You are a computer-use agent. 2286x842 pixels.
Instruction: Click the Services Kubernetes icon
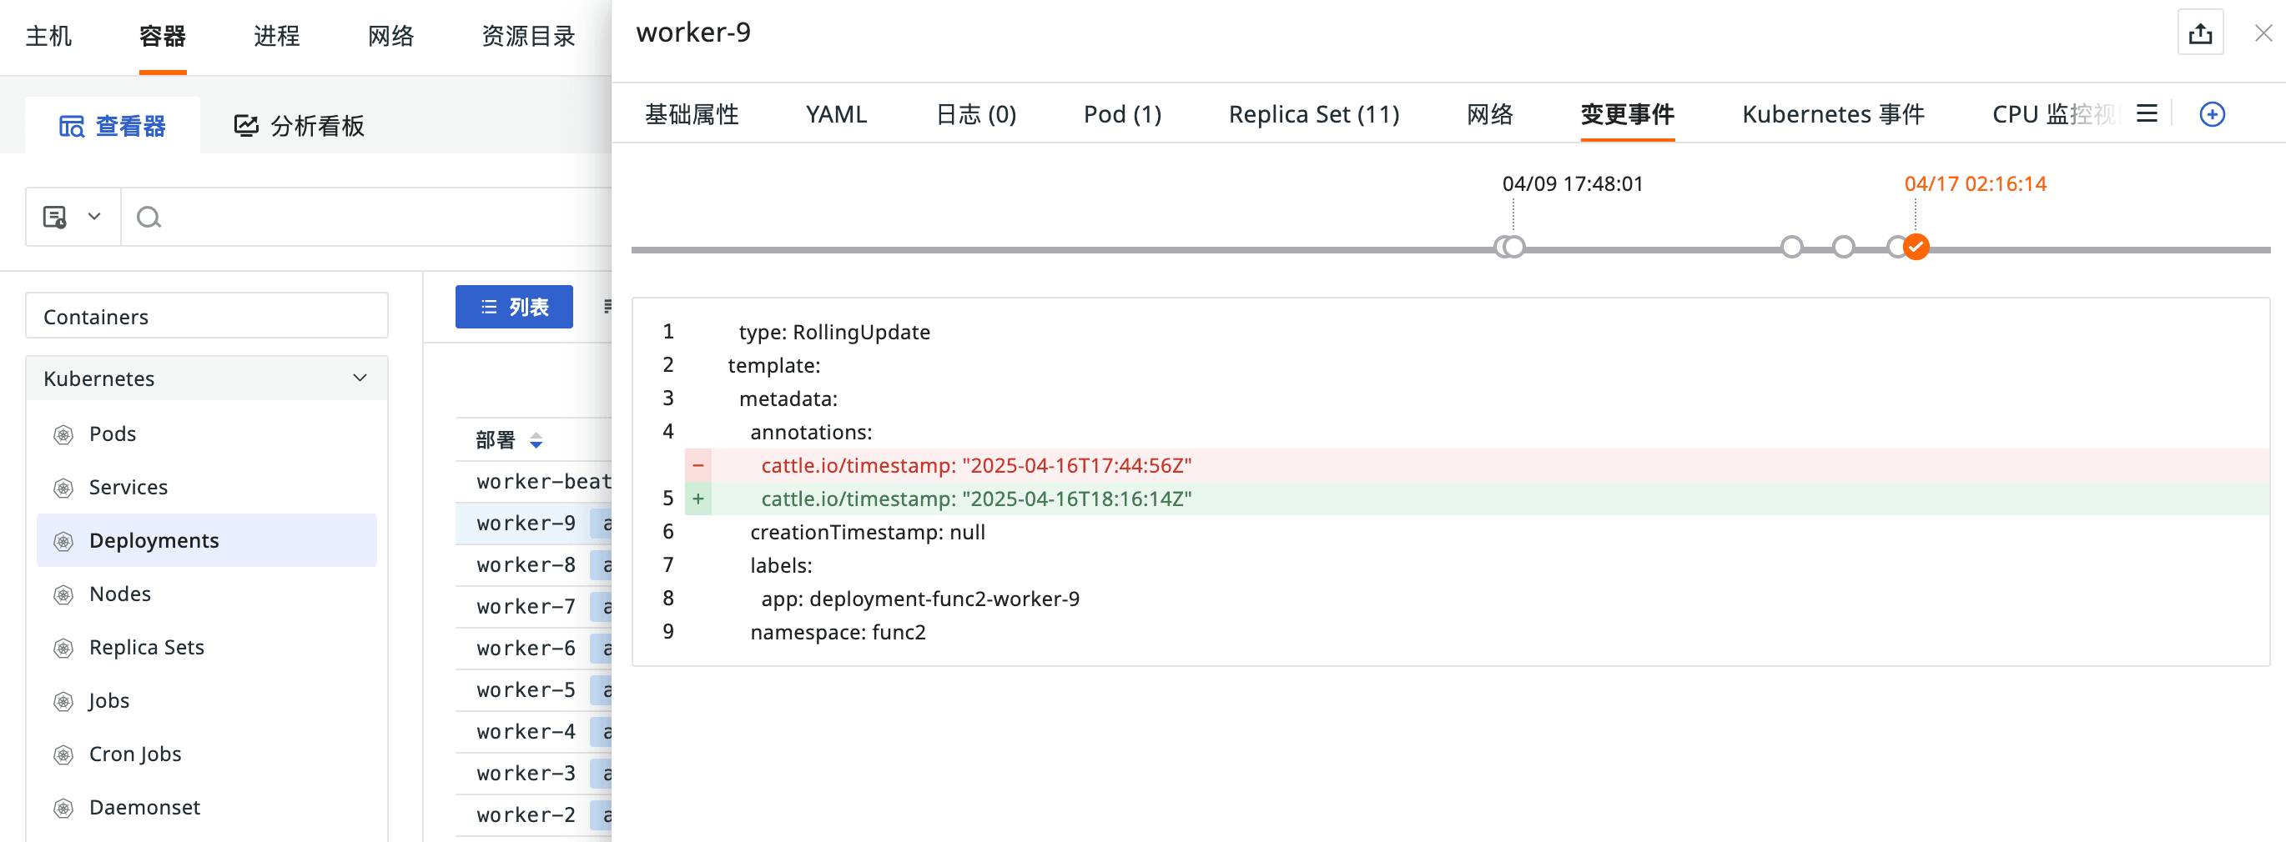(x=63, y=488)
